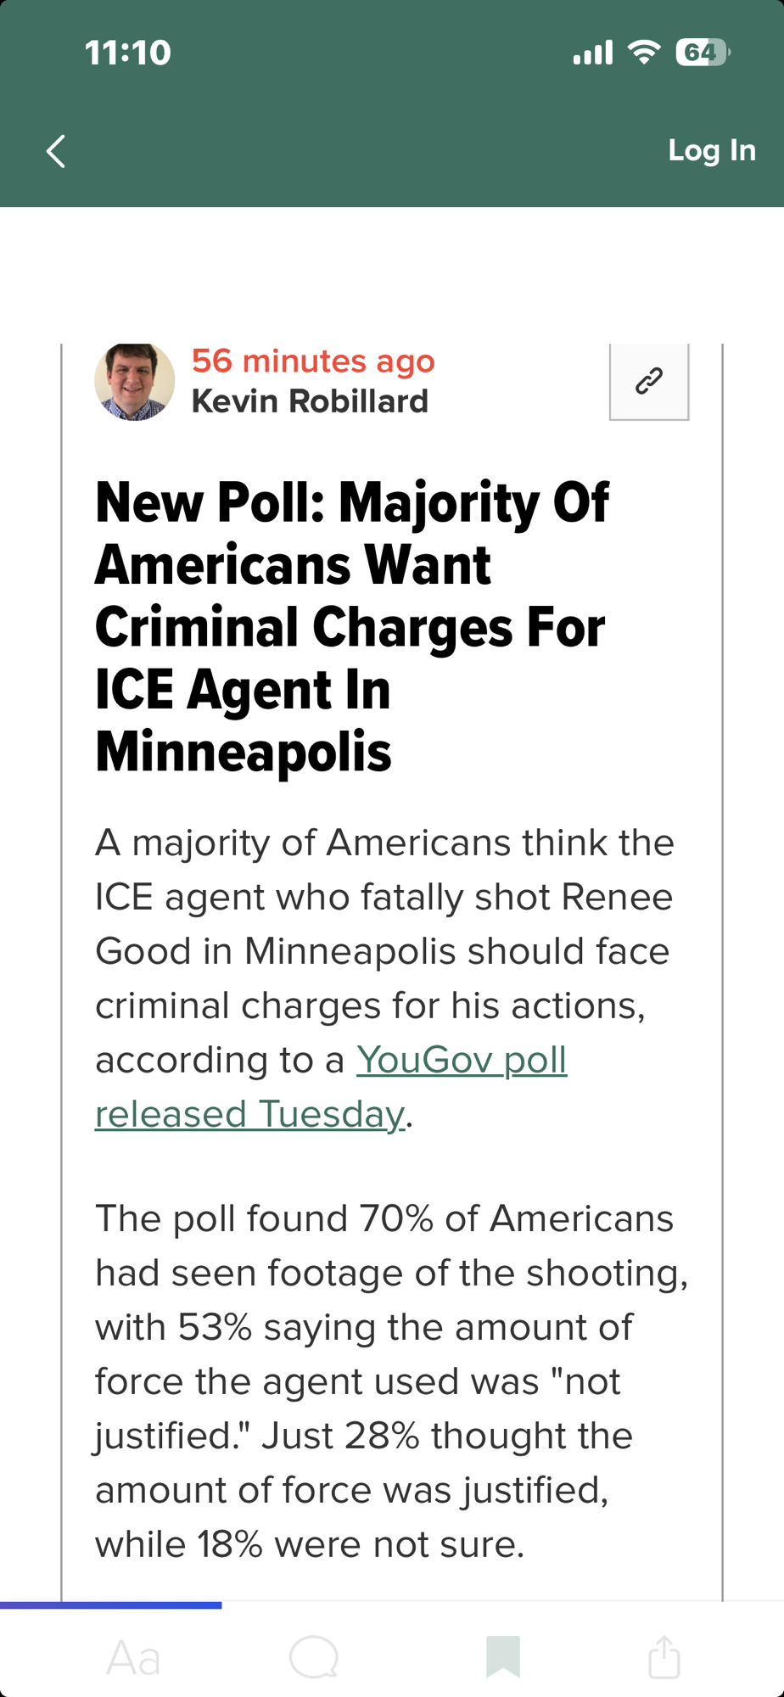Open the comments speech bubble

[314, 1657]
